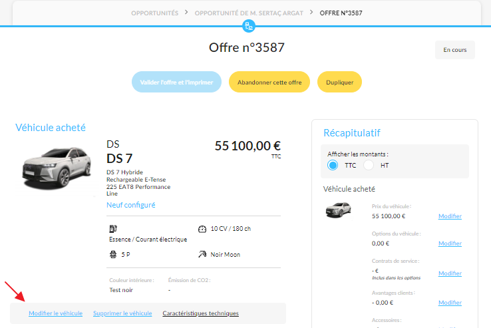This screenshot has width=491, height=328.
Task: Click the Test noir interior color value
Action: pyautogui.click(x=121, y=290)
